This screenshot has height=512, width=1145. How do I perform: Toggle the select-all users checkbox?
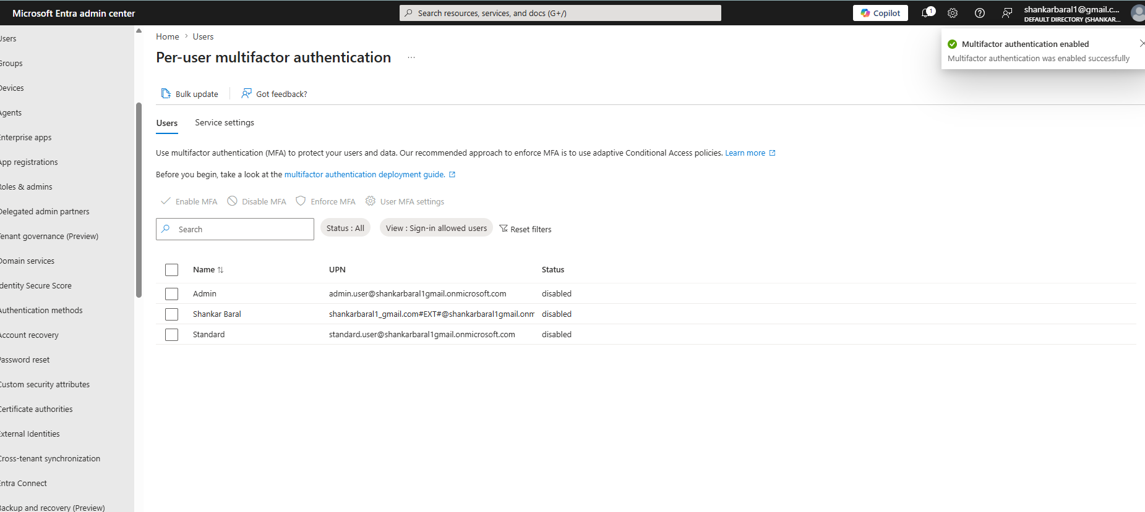click(x=172, y=270)
